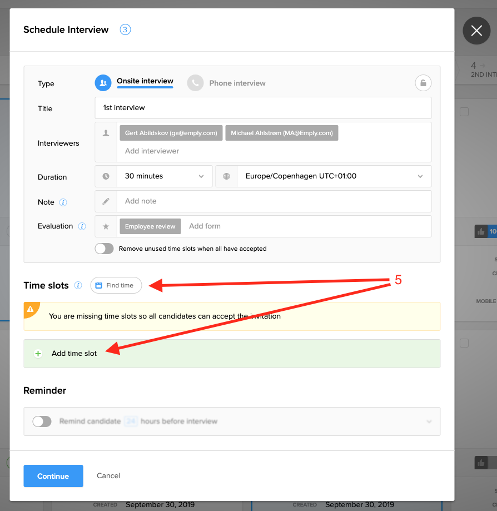497x511 pixels.
Task: Enable the Remind candidate toggle
Action: tap(42, 421)
